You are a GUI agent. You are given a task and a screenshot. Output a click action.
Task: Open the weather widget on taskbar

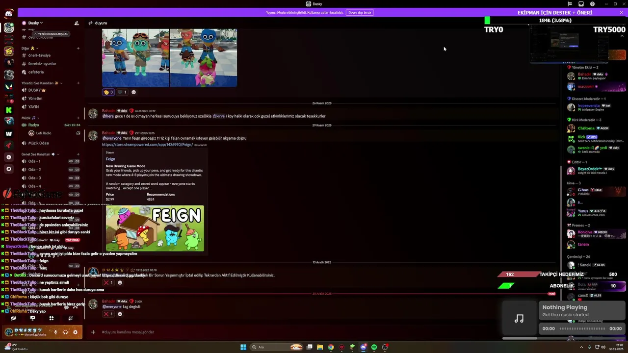pos(16,347)
